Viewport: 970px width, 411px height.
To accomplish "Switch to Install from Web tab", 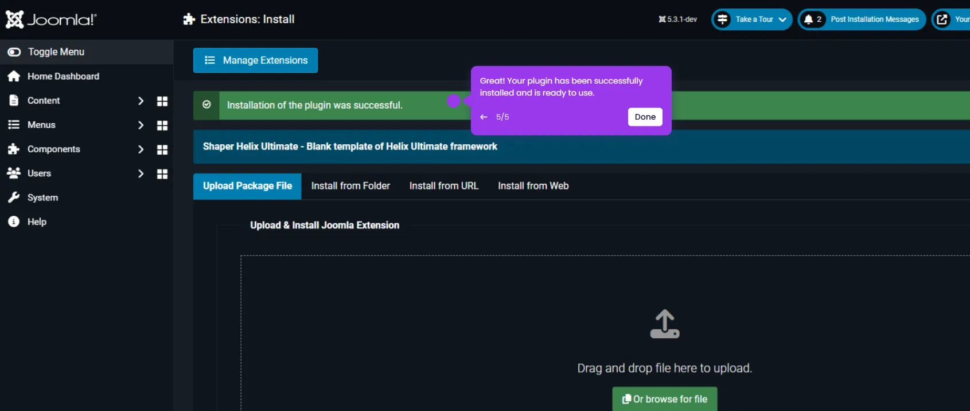I will 533,186.
